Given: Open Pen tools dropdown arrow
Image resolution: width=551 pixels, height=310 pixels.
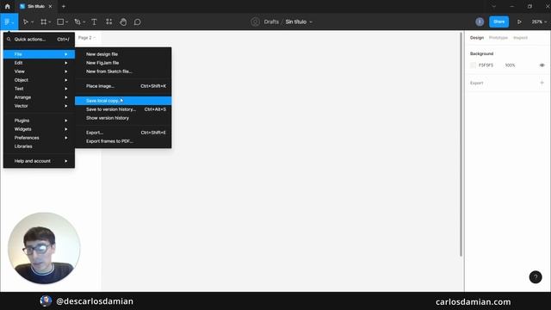Looking at the screenshot, I should [84, 22].
